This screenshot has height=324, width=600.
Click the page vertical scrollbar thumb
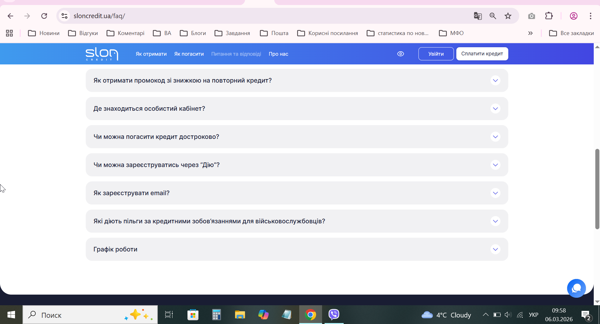click(x=597, y=189)
